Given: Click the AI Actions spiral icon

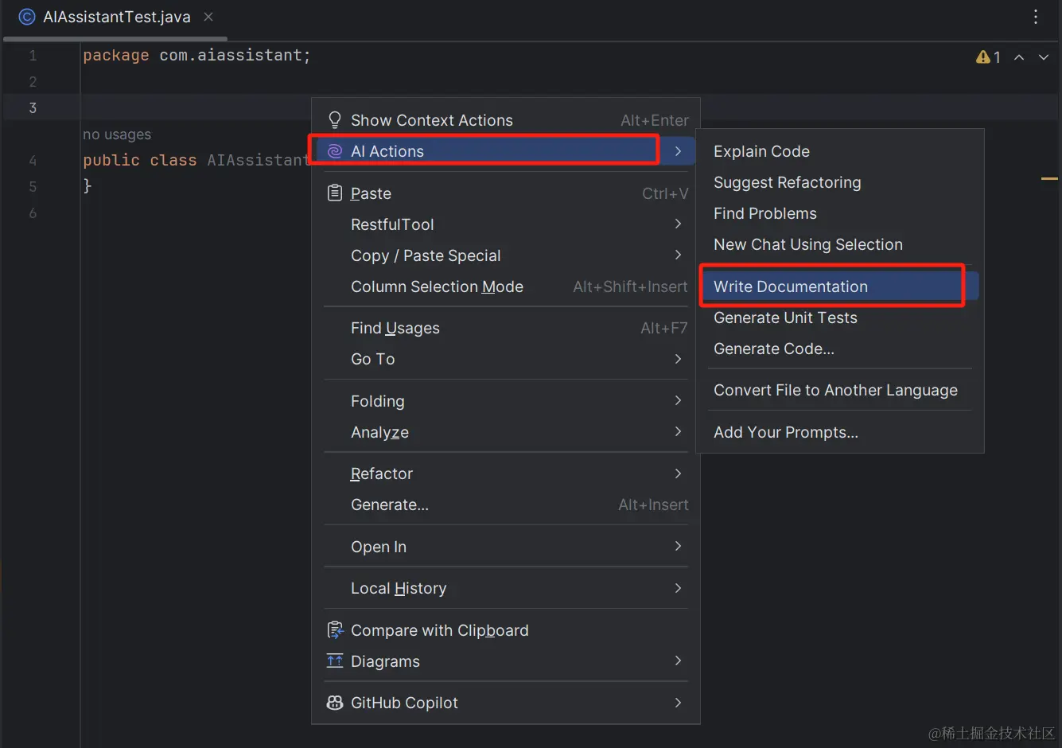Looking at the screenshot, I should coord(335,151).
